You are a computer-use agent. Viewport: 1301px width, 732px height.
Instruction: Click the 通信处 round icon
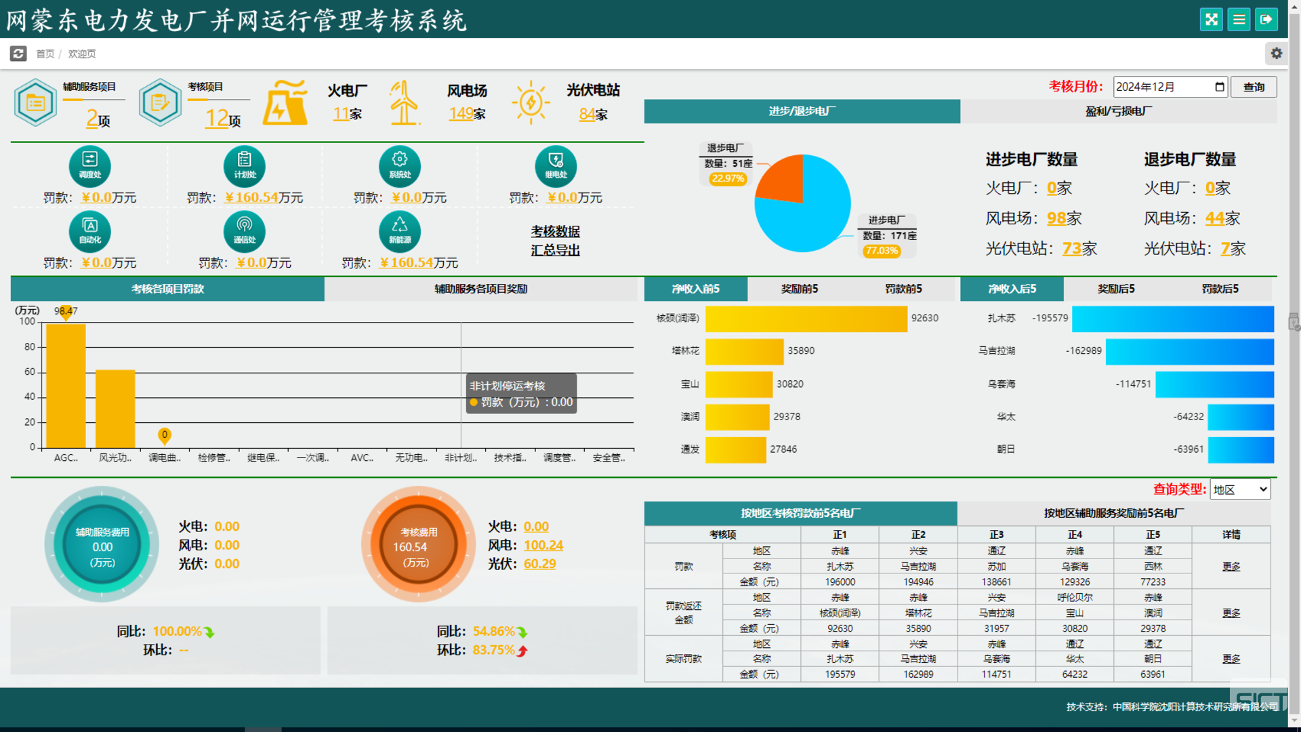coord(245,231)
